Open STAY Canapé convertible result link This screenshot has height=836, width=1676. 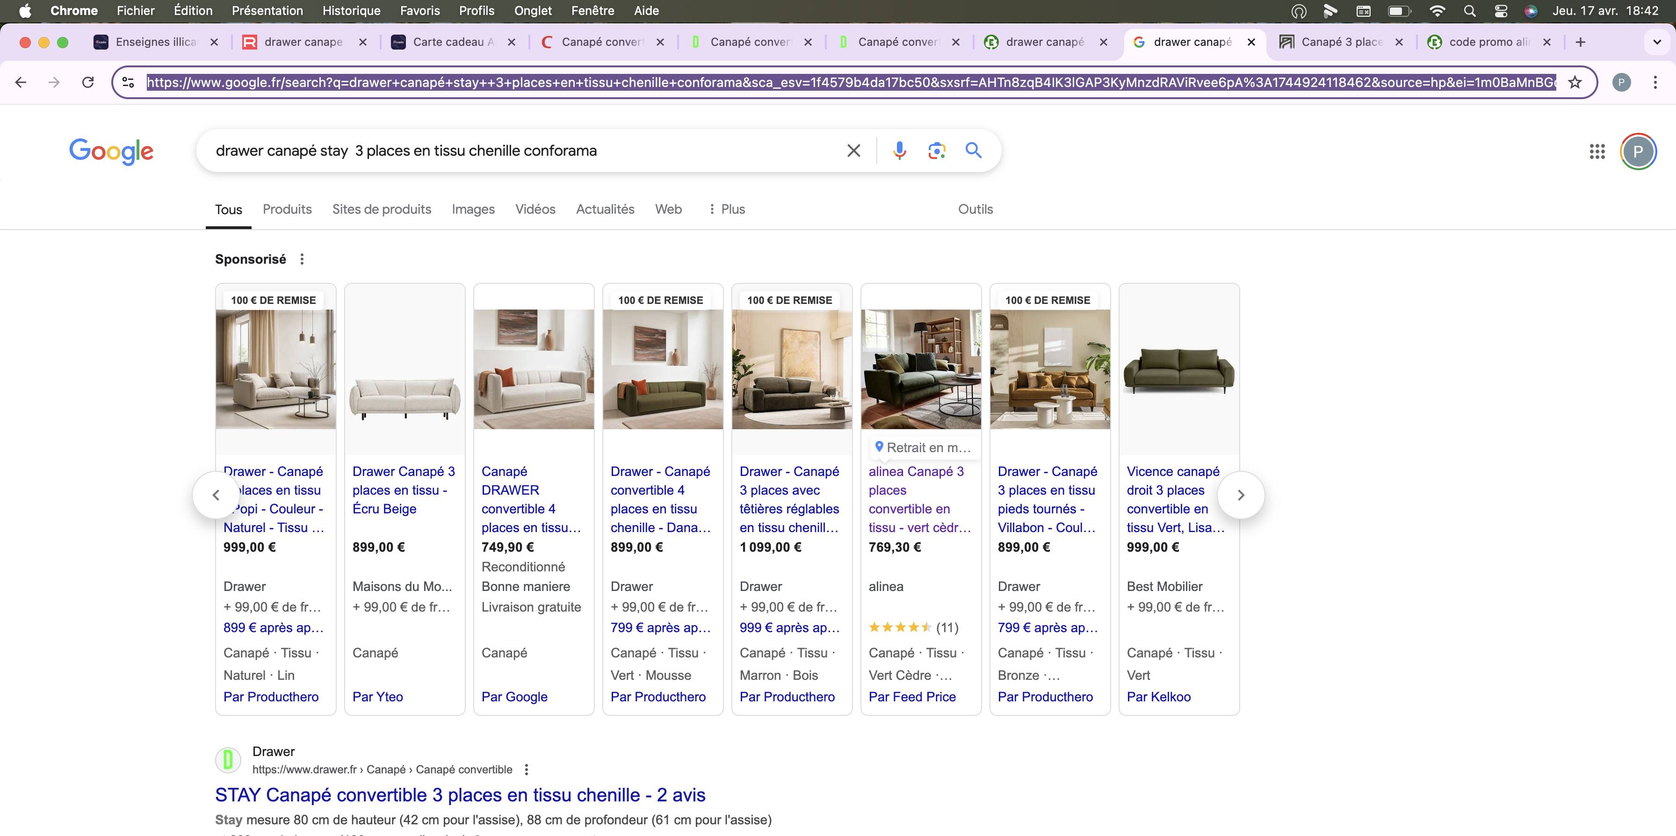460,794
